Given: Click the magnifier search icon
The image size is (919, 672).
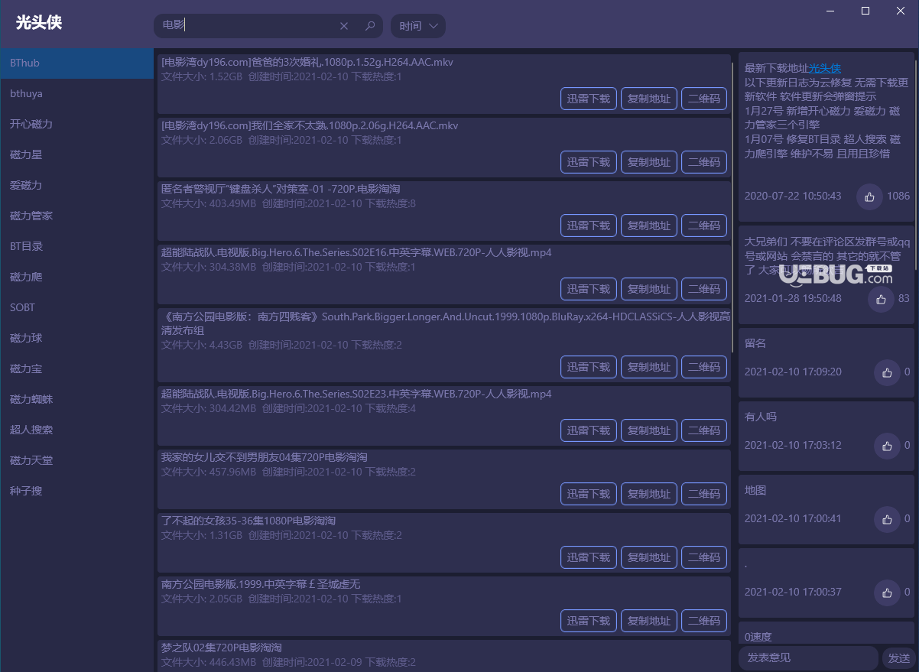Looking at the screenshot, I should coord(370,26).
